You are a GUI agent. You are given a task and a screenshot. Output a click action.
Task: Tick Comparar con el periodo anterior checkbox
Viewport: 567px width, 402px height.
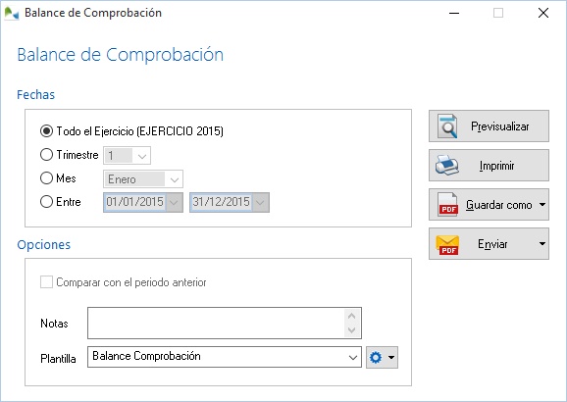coord(46,282)
